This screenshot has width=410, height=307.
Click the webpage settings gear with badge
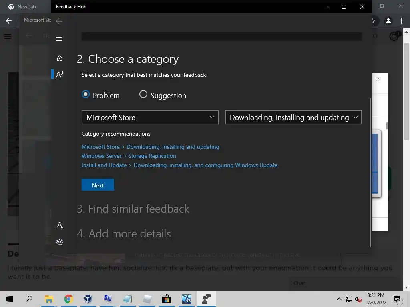point(394,36)
